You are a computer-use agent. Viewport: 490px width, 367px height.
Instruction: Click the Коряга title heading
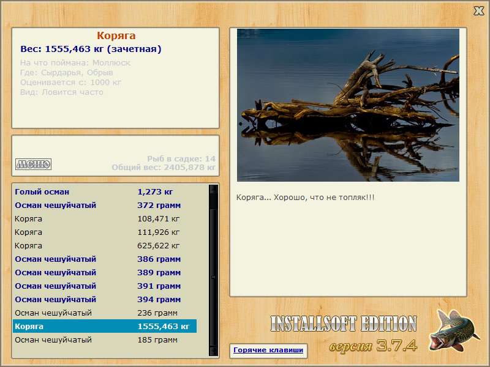tap(116, 35)
